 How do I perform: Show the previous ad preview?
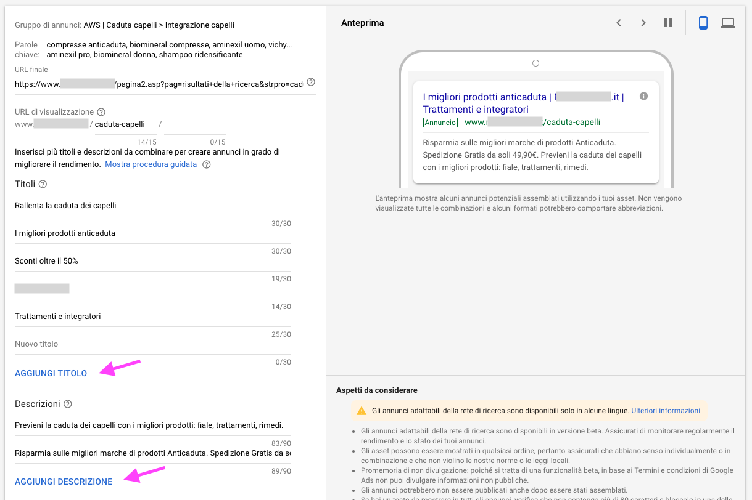click(x=619, y=23)
